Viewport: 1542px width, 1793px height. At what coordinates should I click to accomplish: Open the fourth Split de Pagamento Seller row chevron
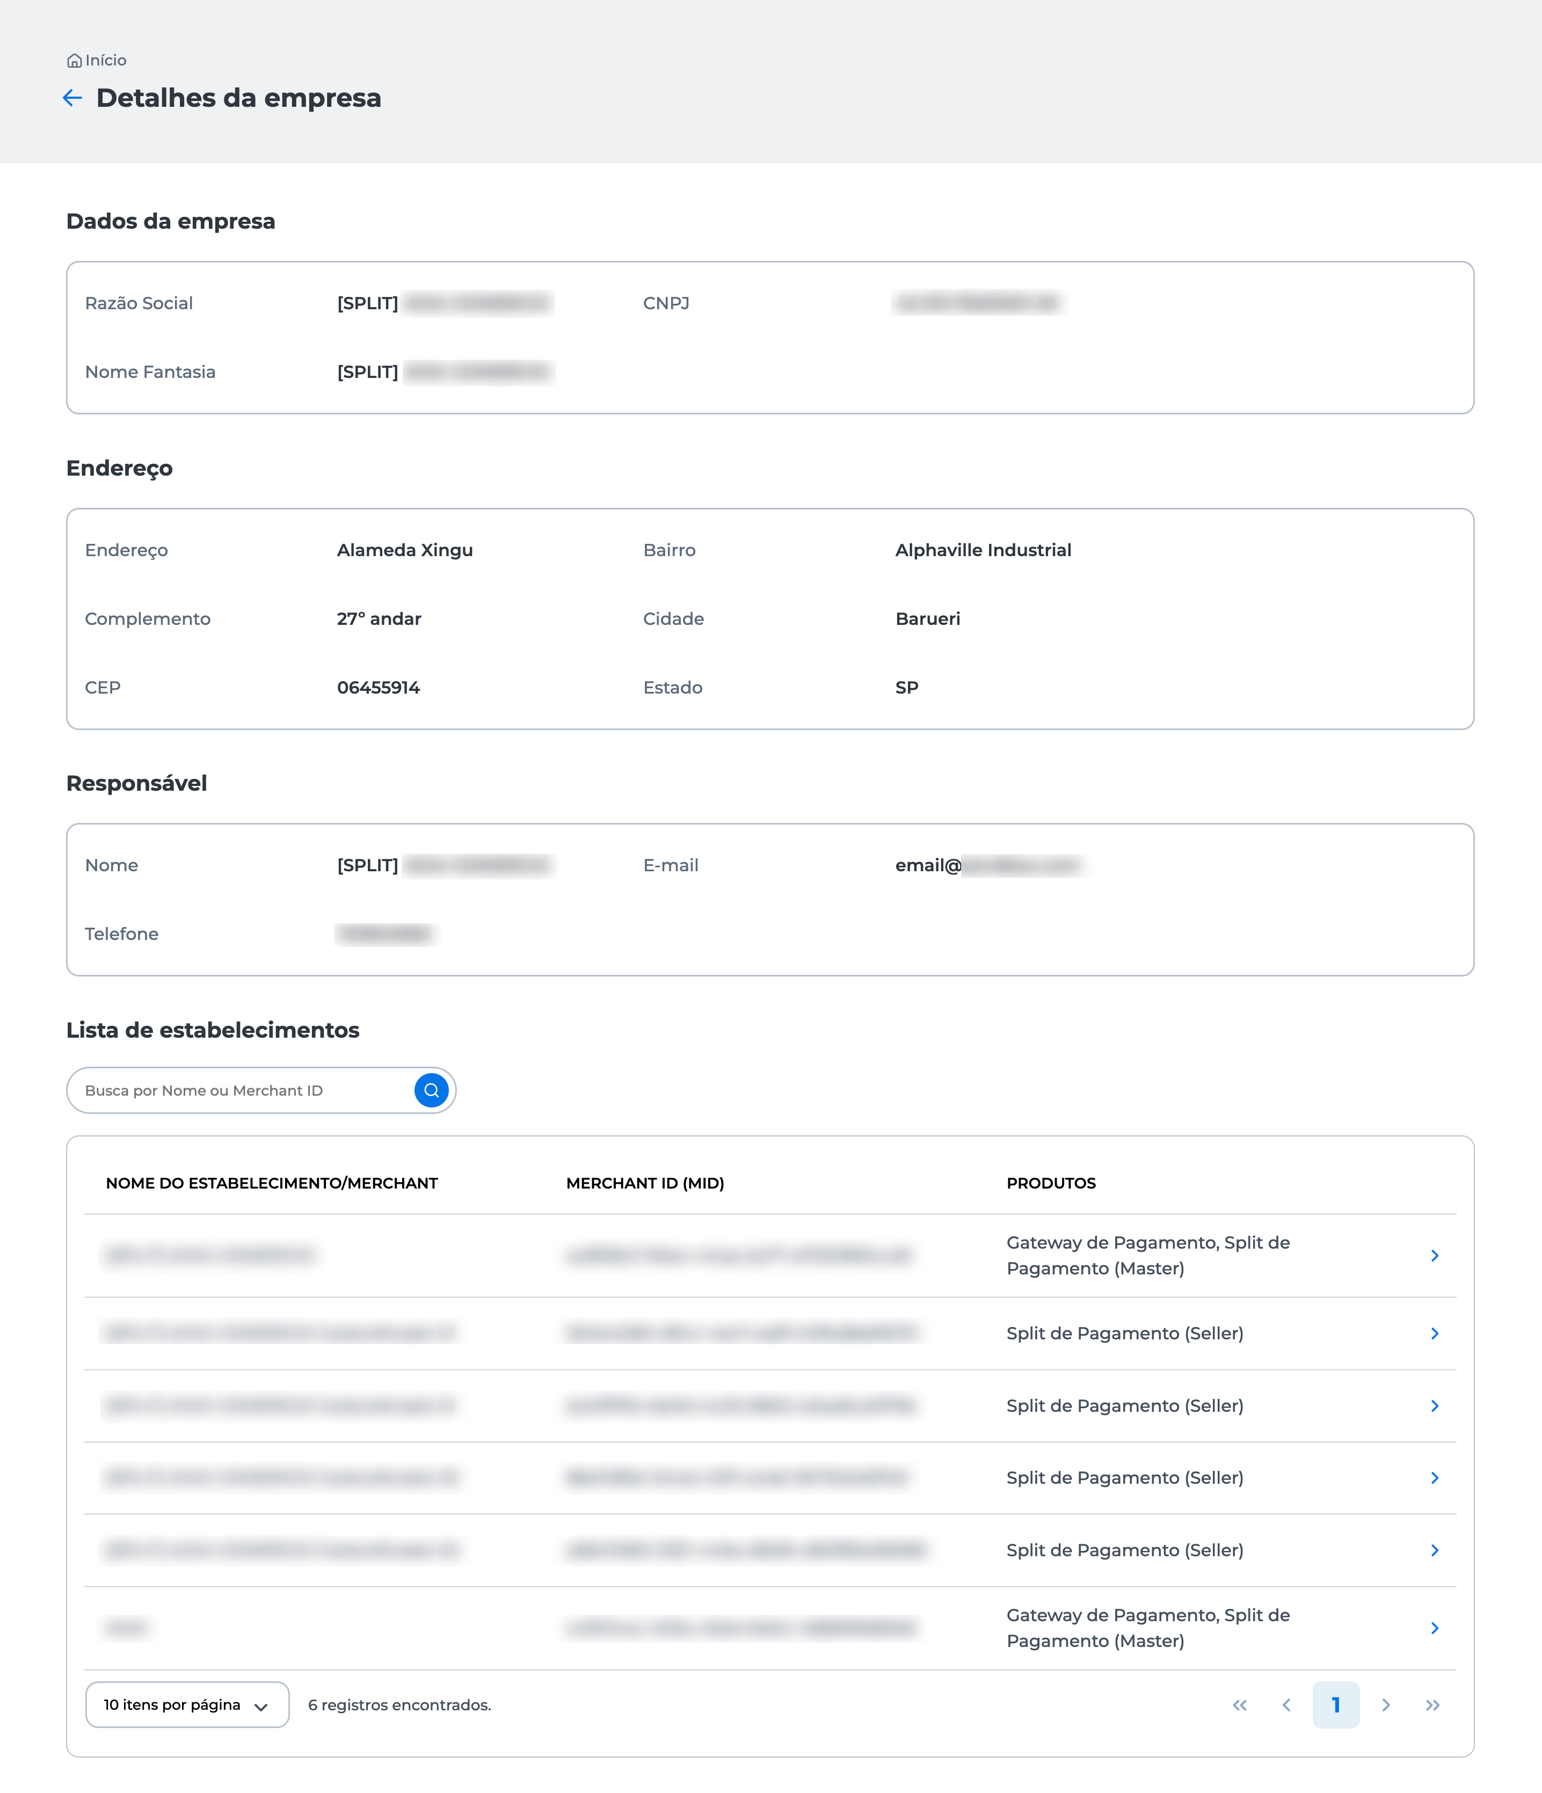1435,1551
